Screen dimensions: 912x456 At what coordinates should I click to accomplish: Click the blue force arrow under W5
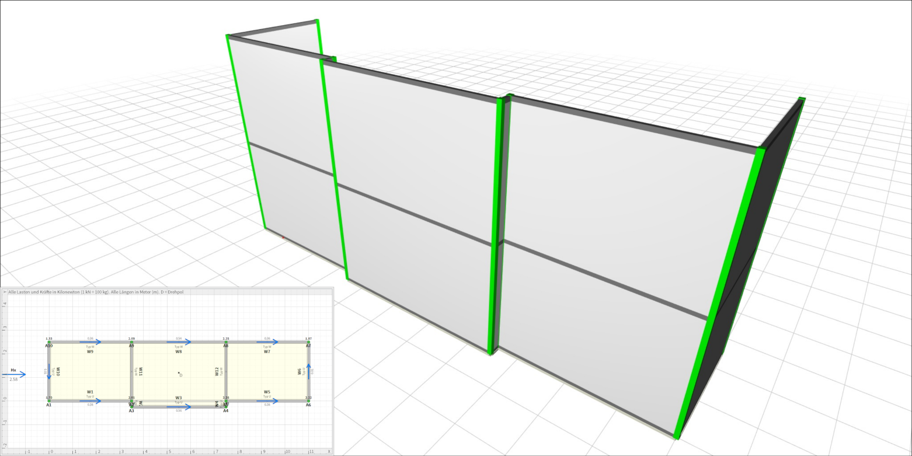(267, 401)
